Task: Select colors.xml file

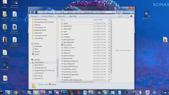Action: pyautogui.click(x=67, y=50)
